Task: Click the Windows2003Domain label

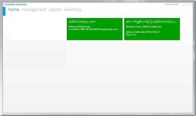Action: [79, 27]
